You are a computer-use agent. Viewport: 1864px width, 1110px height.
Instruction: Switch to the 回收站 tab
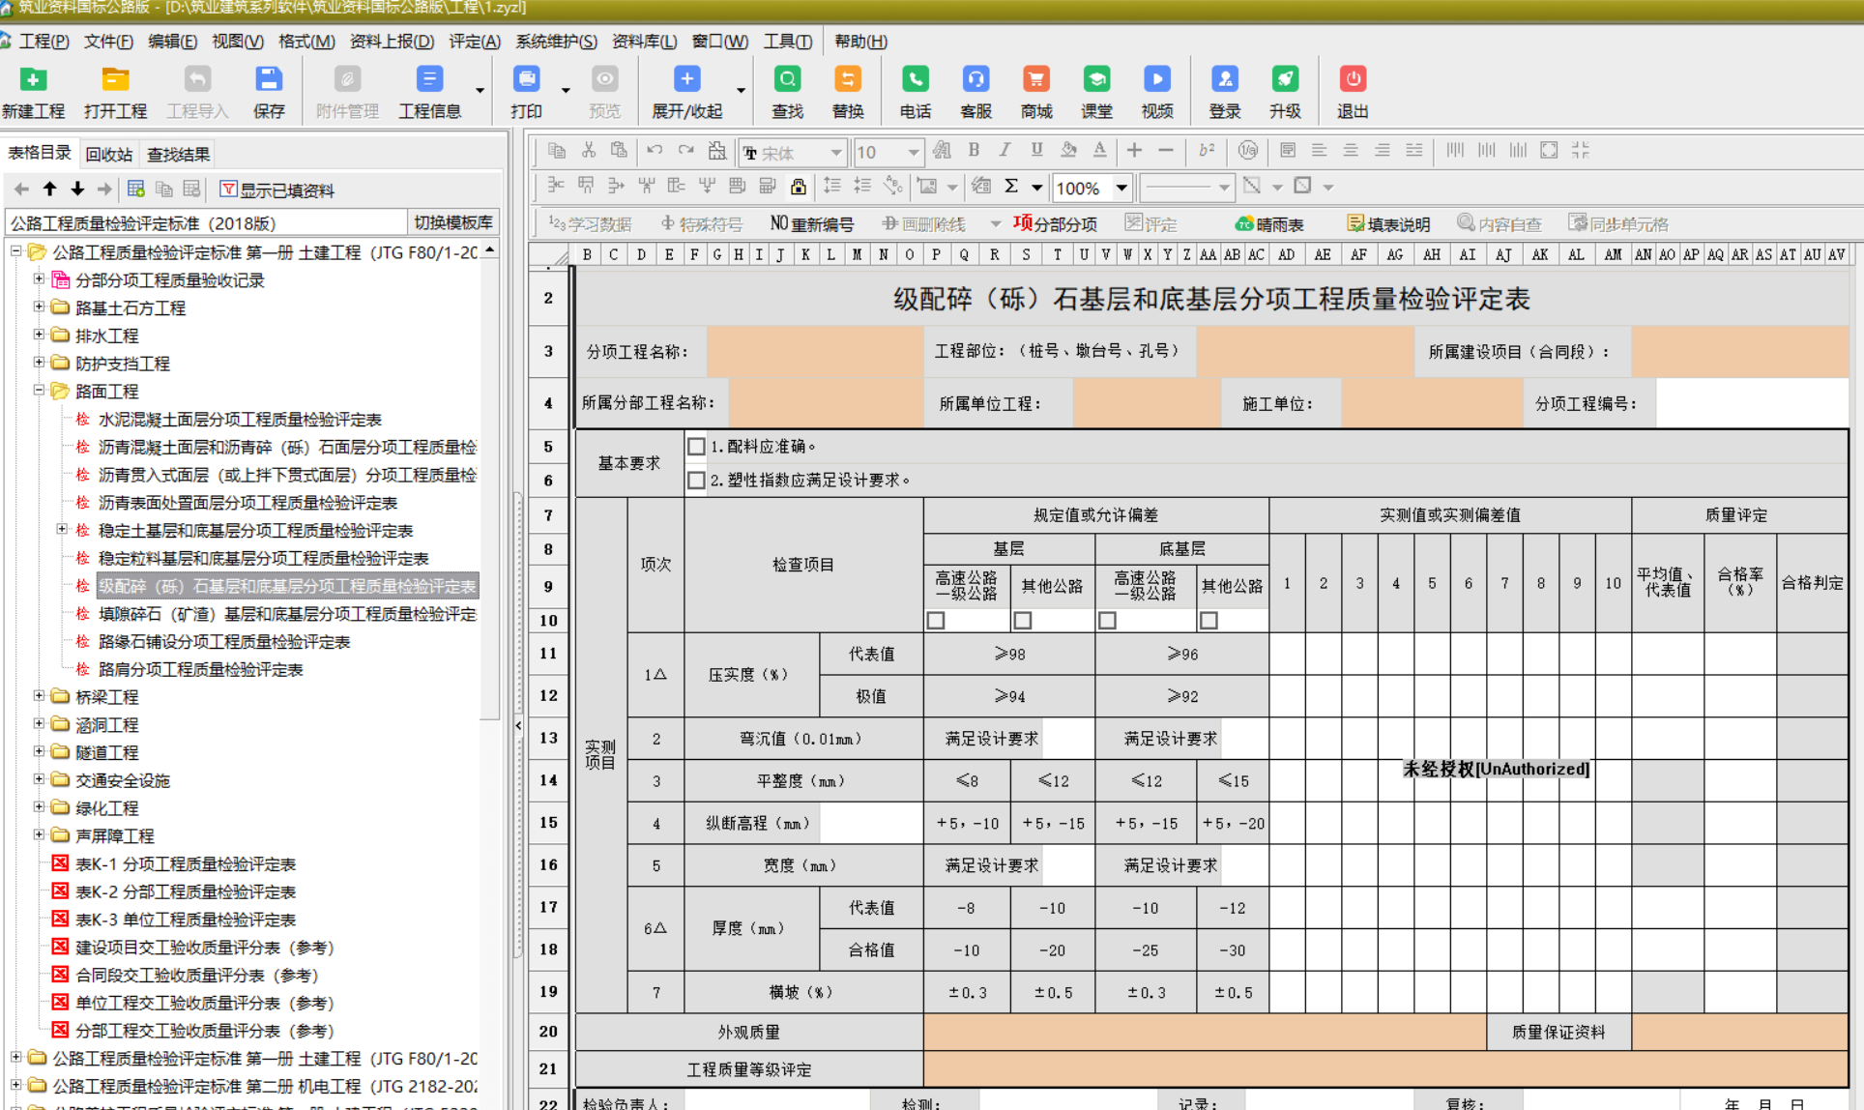(x=108, y=154)
